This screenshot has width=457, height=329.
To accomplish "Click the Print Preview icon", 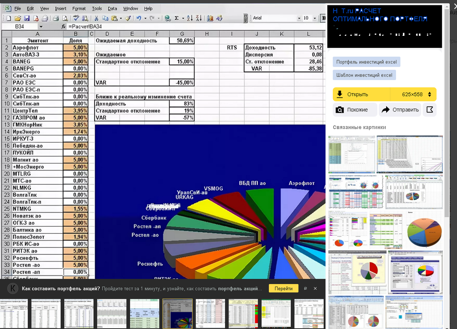I will tap(65, 18).
